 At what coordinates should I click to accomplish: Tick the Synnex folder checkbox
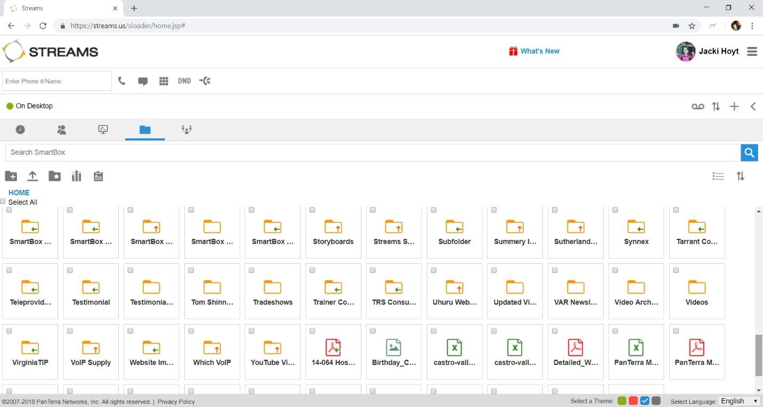tap(615, 210)
